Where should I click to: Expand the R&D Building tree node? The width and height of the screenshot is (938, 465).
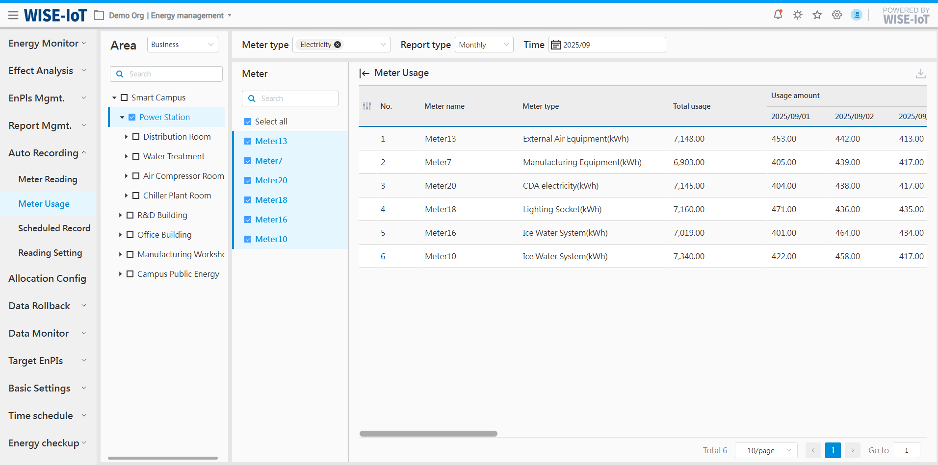(120, 215)
